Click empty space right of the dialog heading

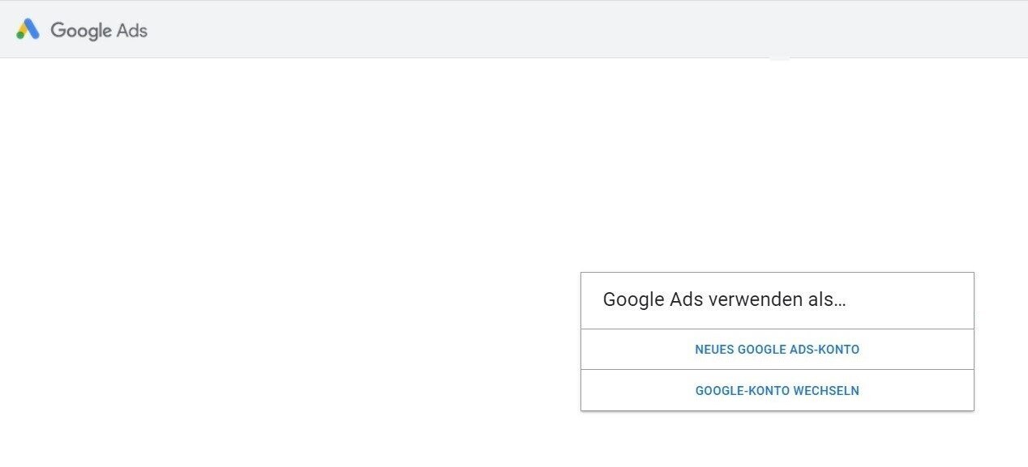[908, 300]
